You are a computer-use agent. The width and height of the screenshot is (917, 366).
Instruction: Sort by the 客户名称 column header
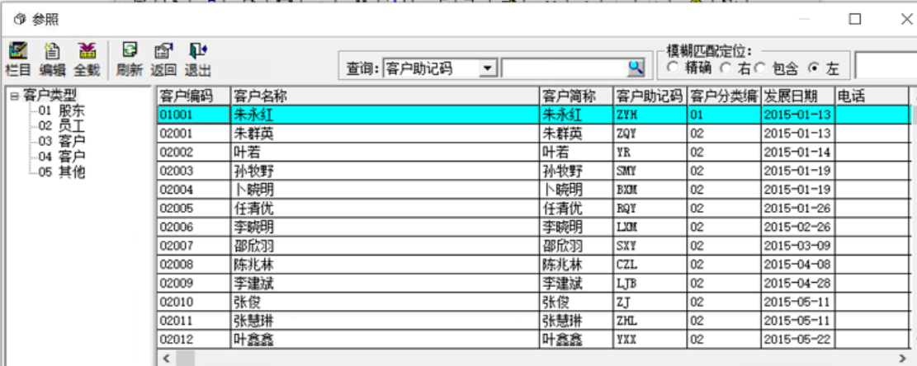(385, 96)
